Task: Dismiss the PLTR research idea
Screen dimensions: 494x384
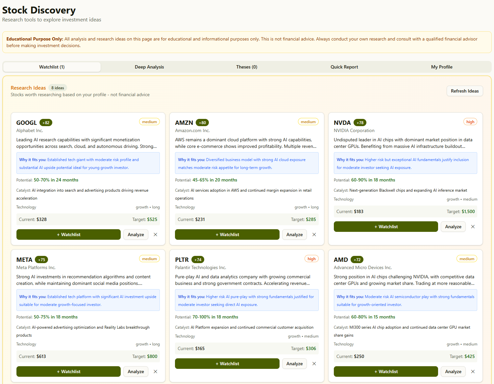Action: 314,364
